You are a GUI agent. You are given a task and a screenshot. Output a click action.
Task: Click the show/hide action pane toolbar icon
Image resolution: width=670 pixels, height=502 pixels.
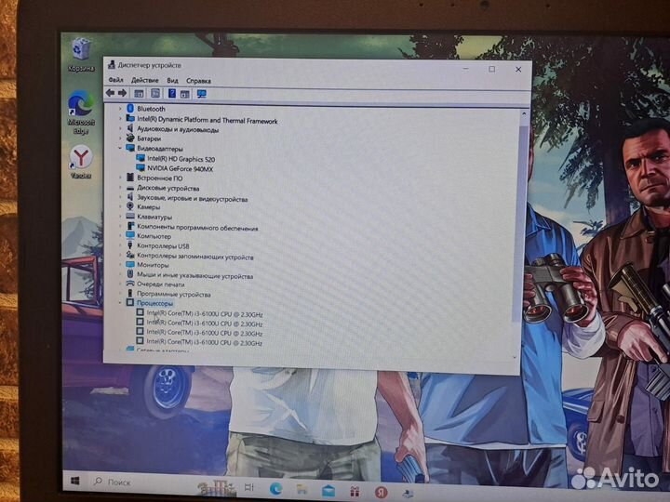pyautogui.click(x=184, y=94)
